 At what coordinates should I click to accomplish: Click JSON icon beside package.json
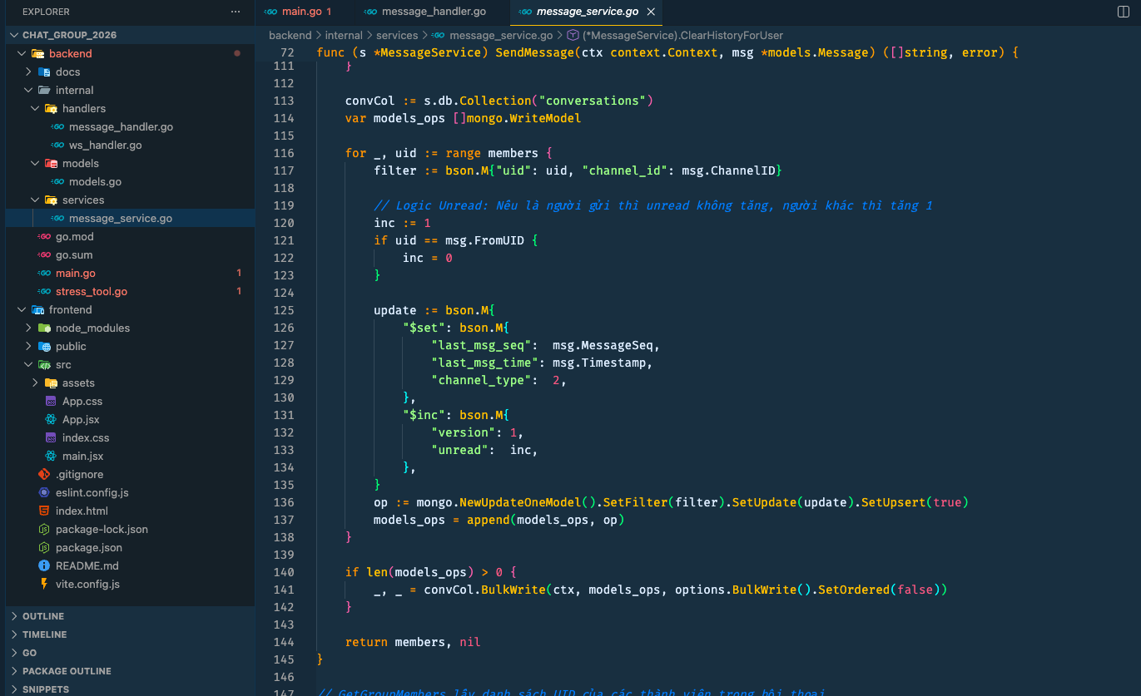(44, 547)
